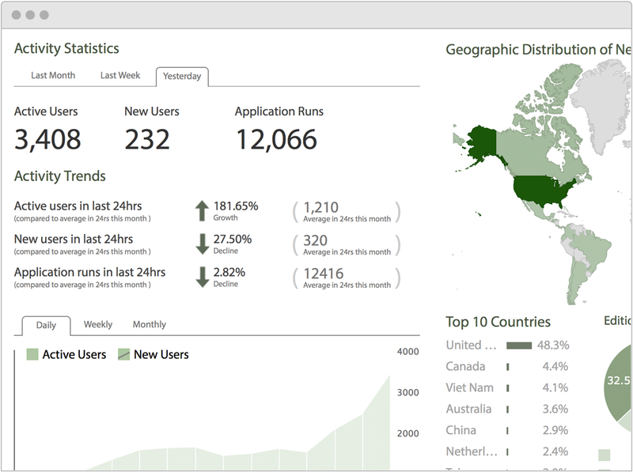
Task: Switch chart to Monthly view
Action: [150, 324]
